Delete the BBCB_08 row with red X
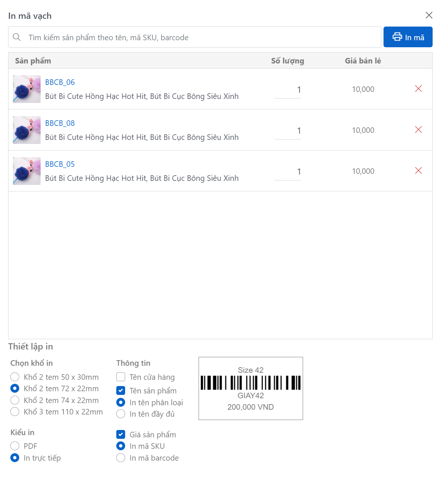The width and height of the screenshot is (440, 482). click(418, 130)
